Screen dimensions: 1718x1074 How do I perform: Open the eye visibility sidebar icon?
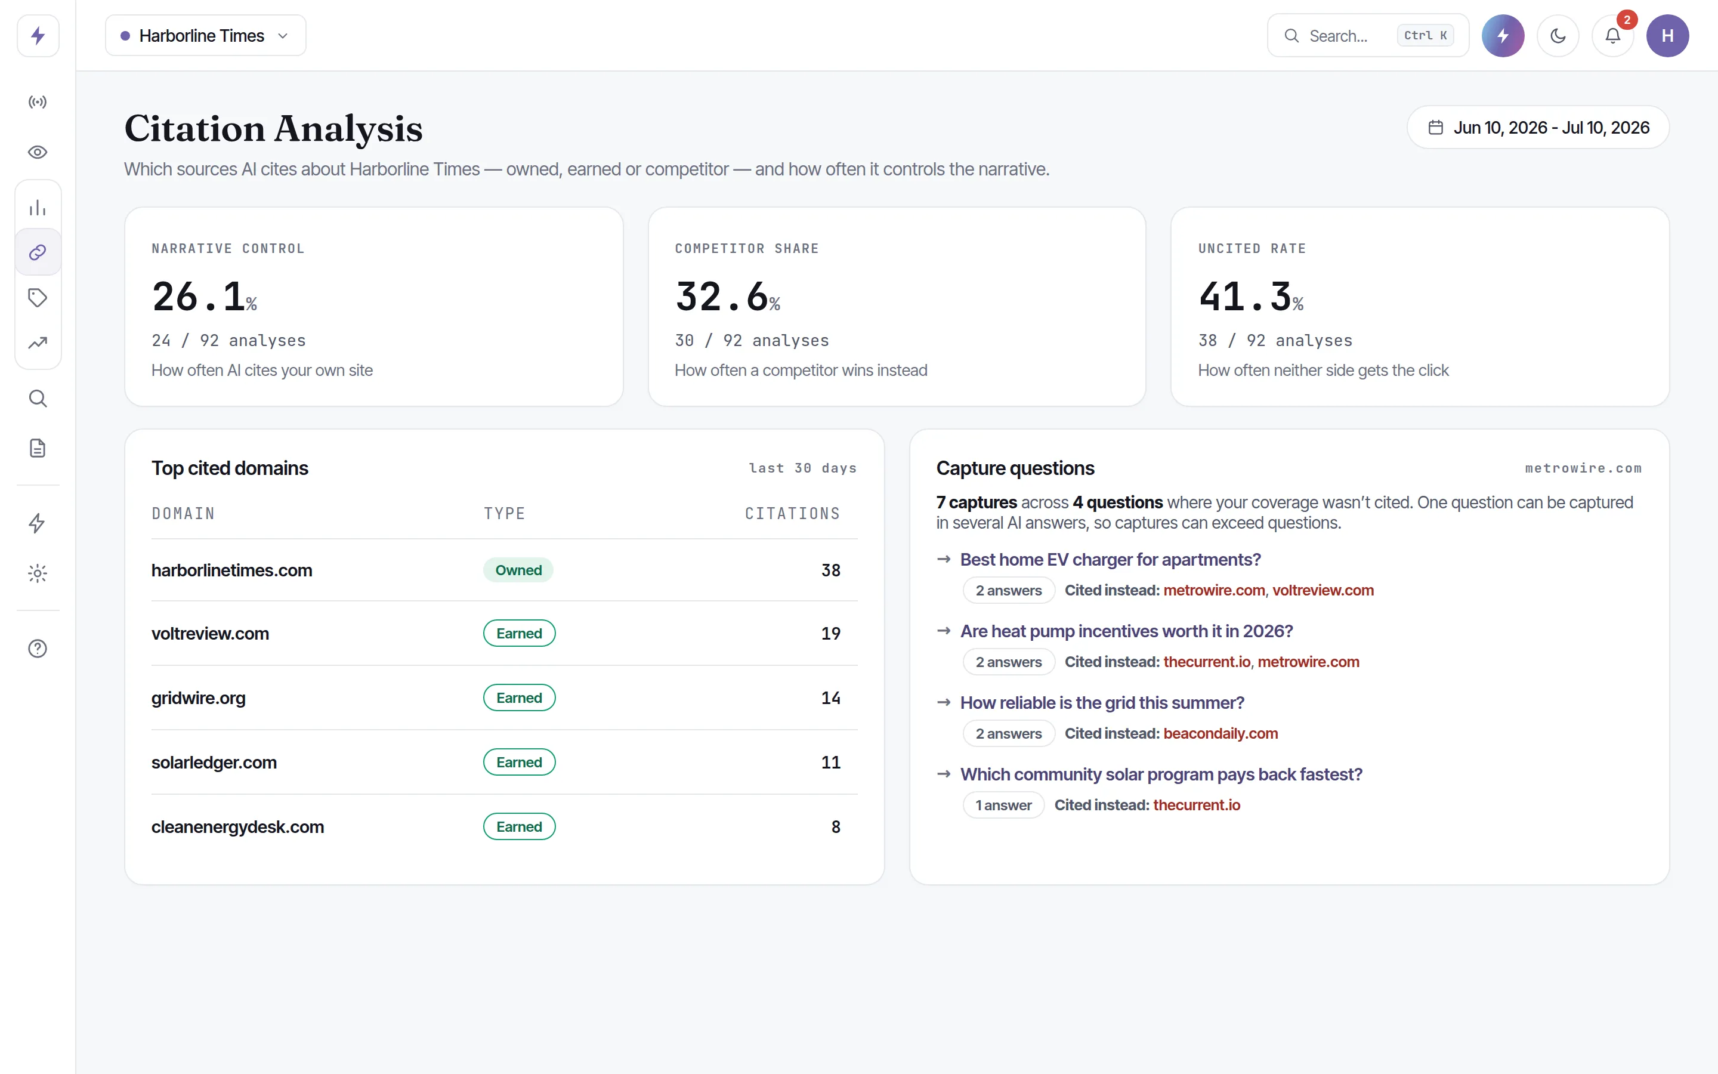tap(38, 152)
